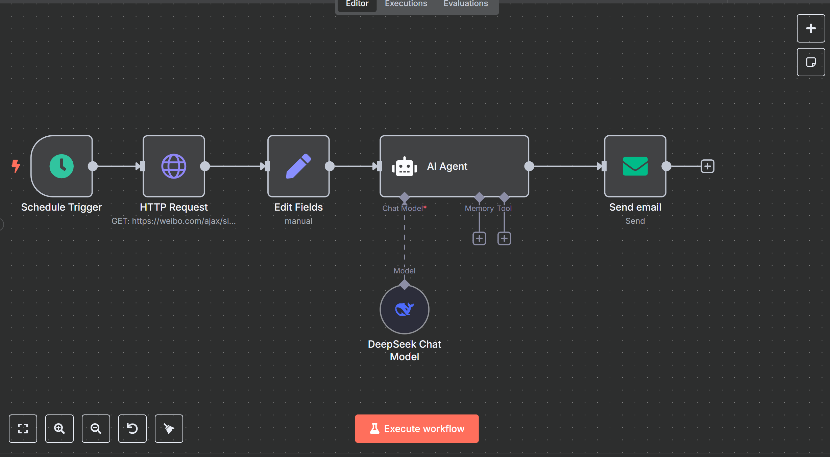Image resolution: width=830 pixels, height=457 pixels.
Task: Click the Execute workflow button
Action: tap(417, 428)
